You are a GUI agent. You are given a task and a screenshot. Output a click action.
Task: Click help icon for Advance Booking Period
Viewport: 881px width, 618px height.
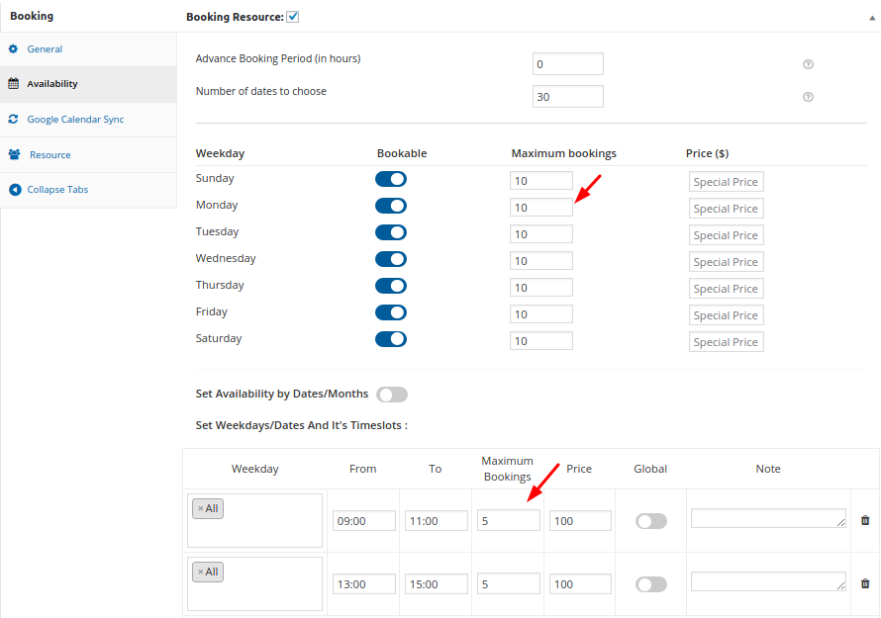(x=808, y=64)
